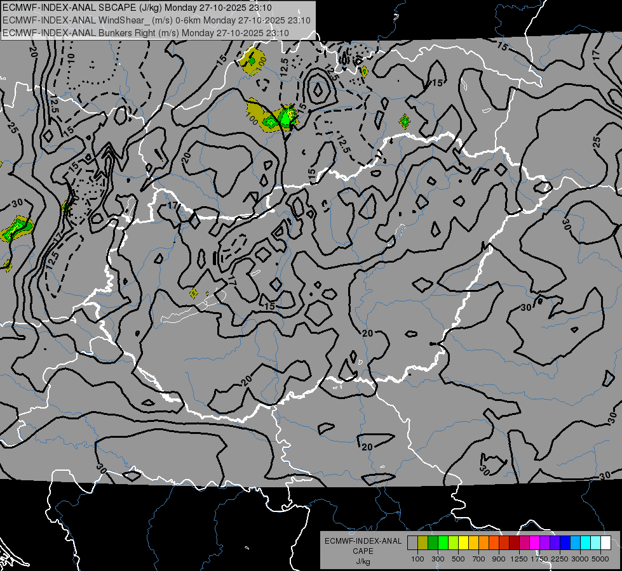622x571 pixels.
Task: Choose the purple legend swatch
Action: point(545,543)
